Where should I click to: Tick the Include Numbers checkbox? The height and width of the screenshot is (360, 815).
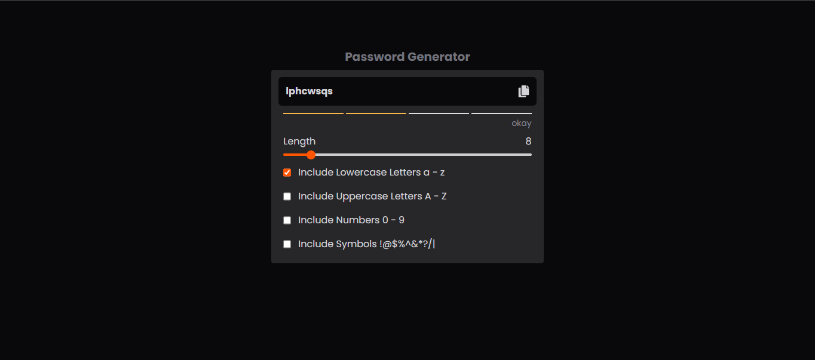(287, 220)
